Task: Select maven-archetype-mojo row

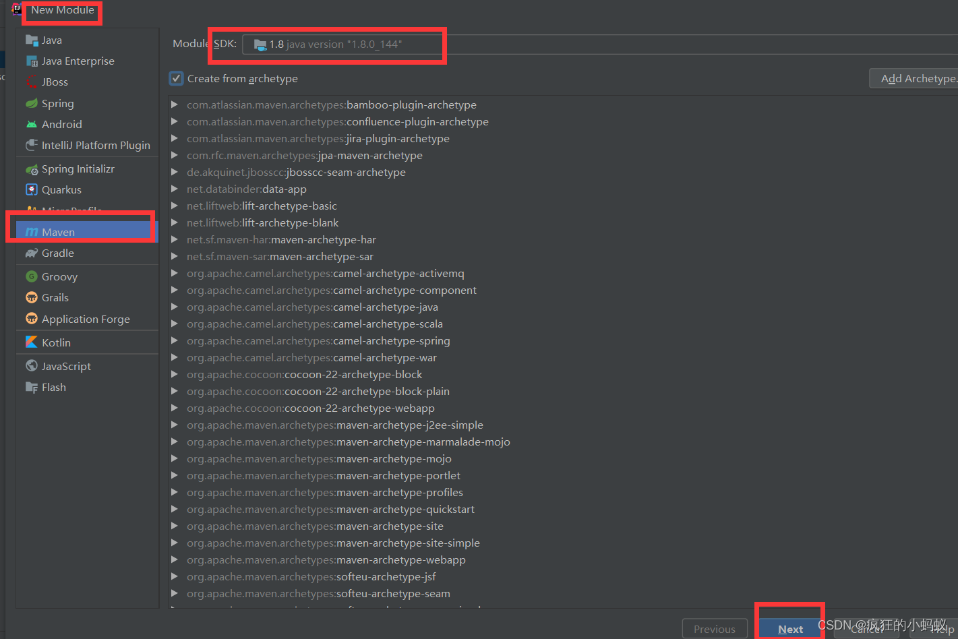Action: (x=563, y=459)
